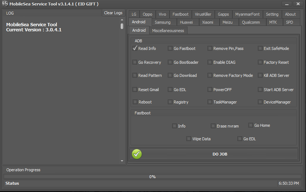Click the log scrollbar up arrow
Screen dimensions: 306x192
122,20
